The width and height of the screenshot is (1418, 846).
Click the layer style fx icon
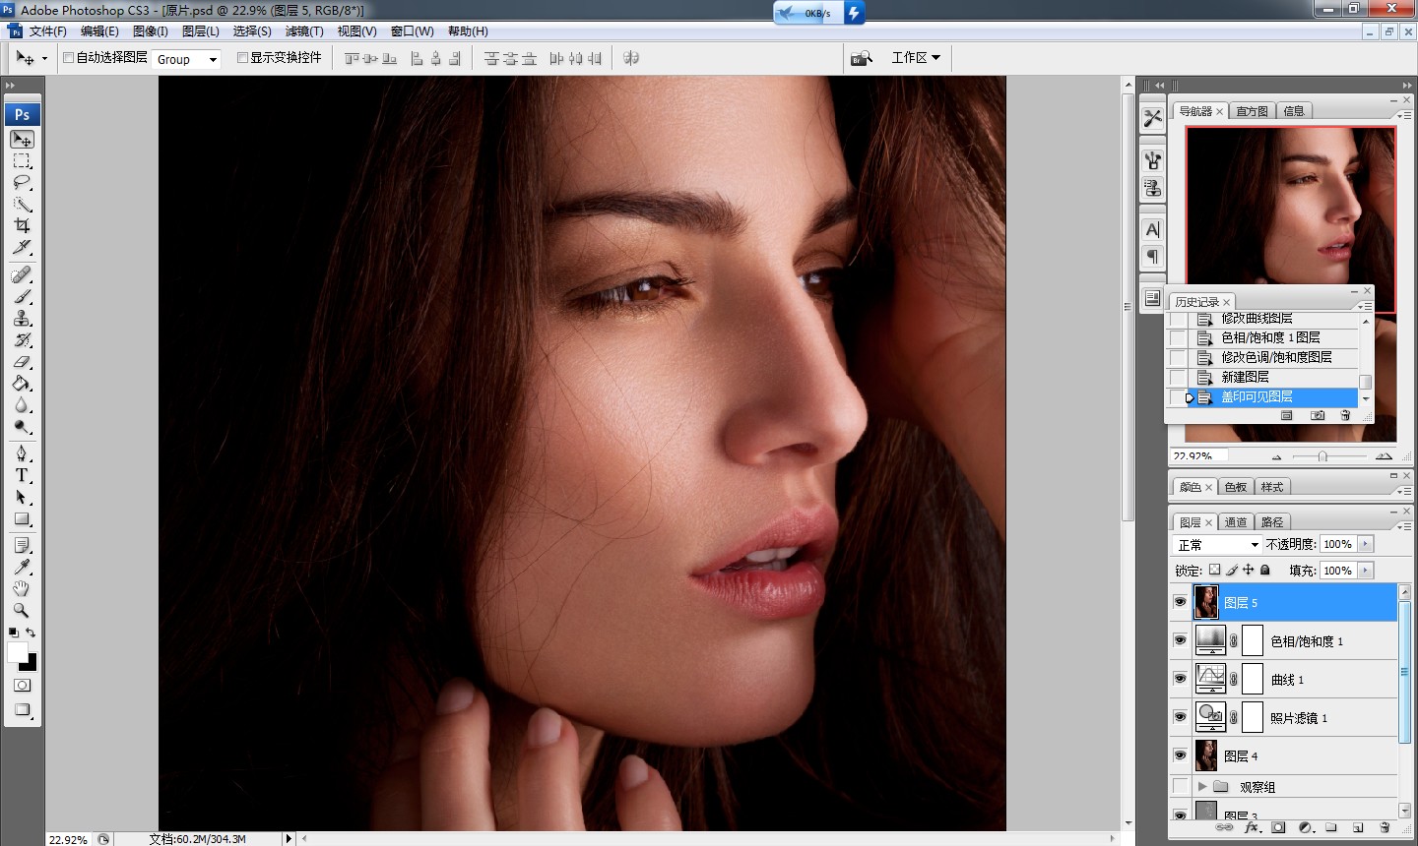pyautogui.click(x=1252, y=827)
